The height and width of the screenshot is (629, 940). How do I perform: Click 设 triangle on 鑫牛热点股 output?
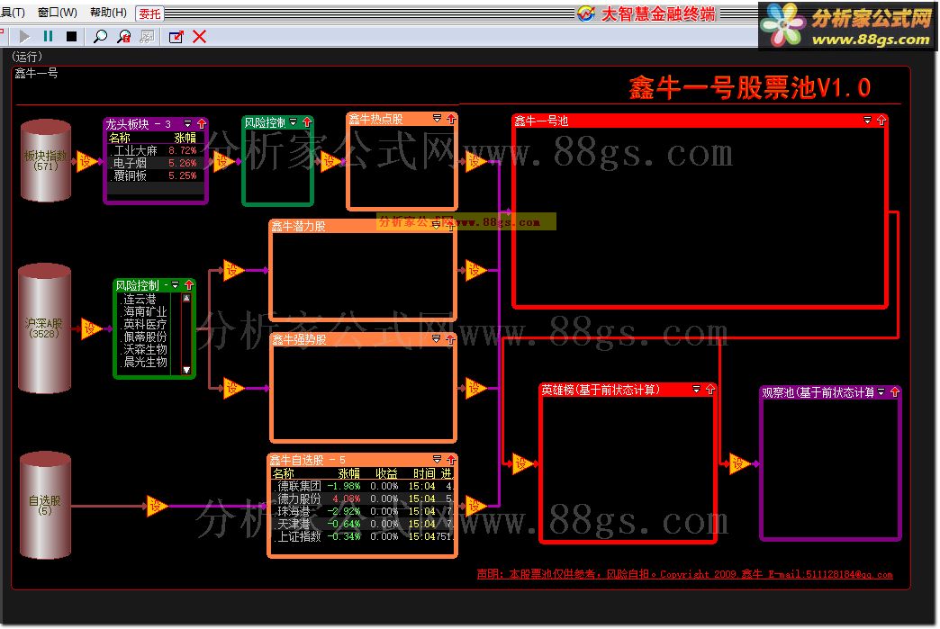point(475,161)
